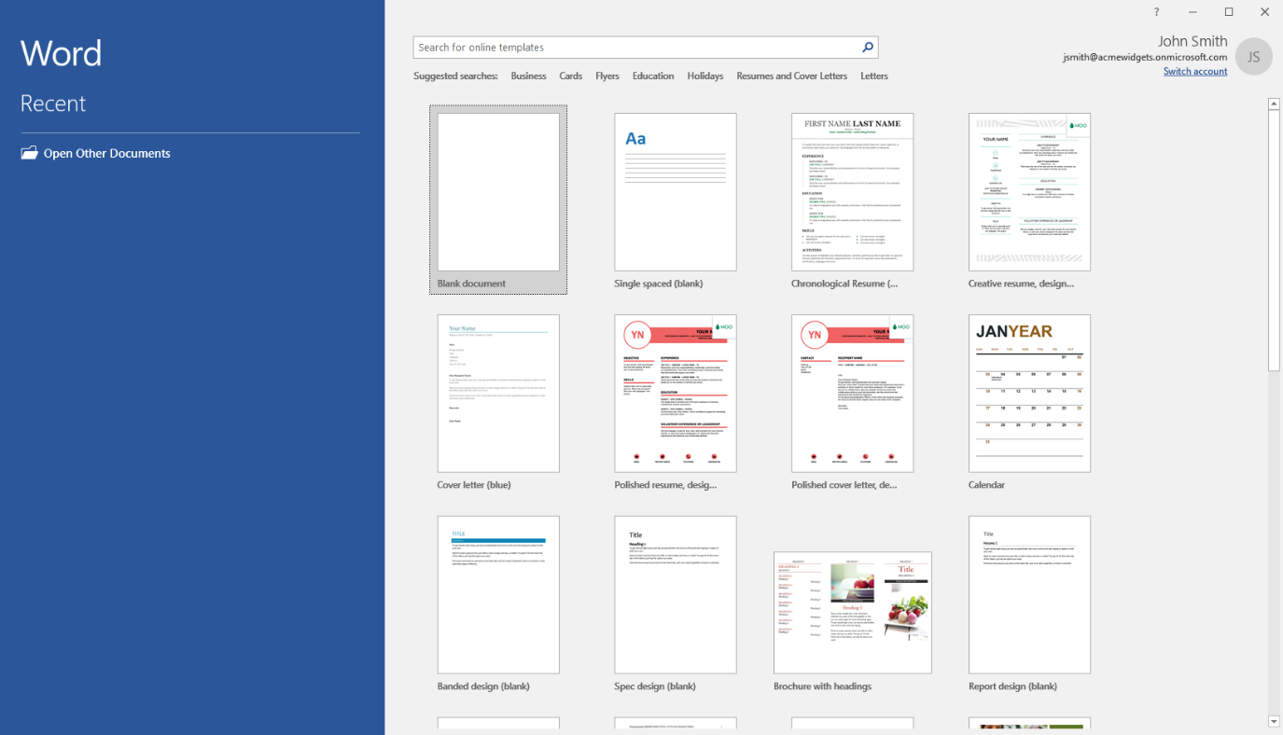Open Other Documents link
1283x735 pixels.
[106, 154]
